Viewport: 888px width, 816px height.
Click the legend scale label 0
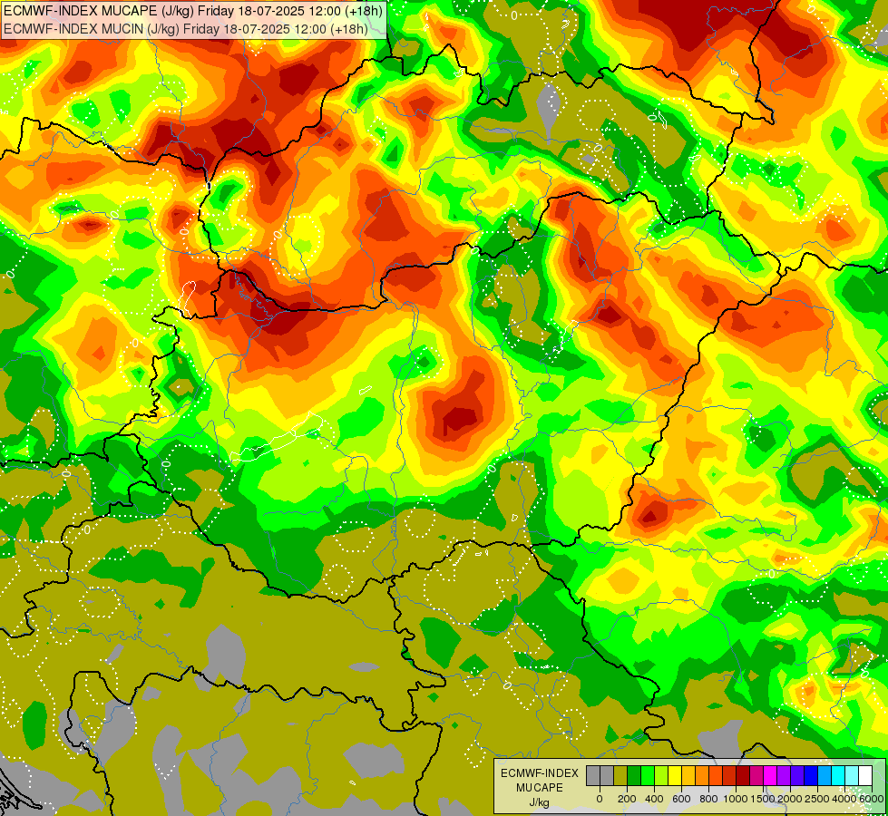pos(600,799)
